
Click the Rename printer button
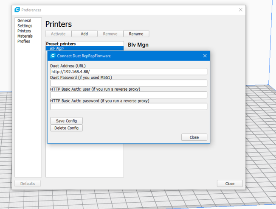pos(136,34)
